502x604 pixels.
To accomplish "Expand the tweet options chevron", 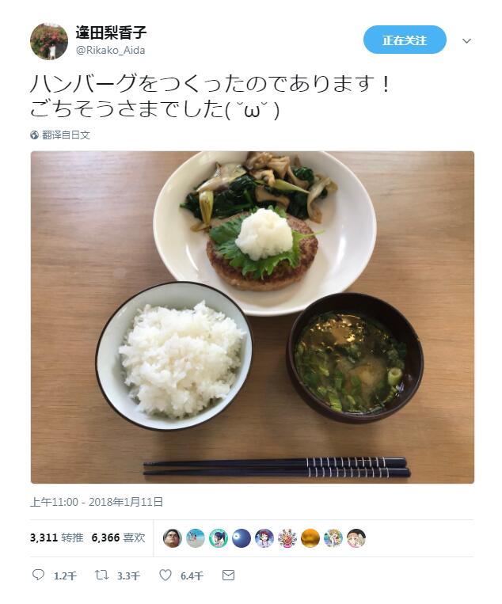I will 466,41.
